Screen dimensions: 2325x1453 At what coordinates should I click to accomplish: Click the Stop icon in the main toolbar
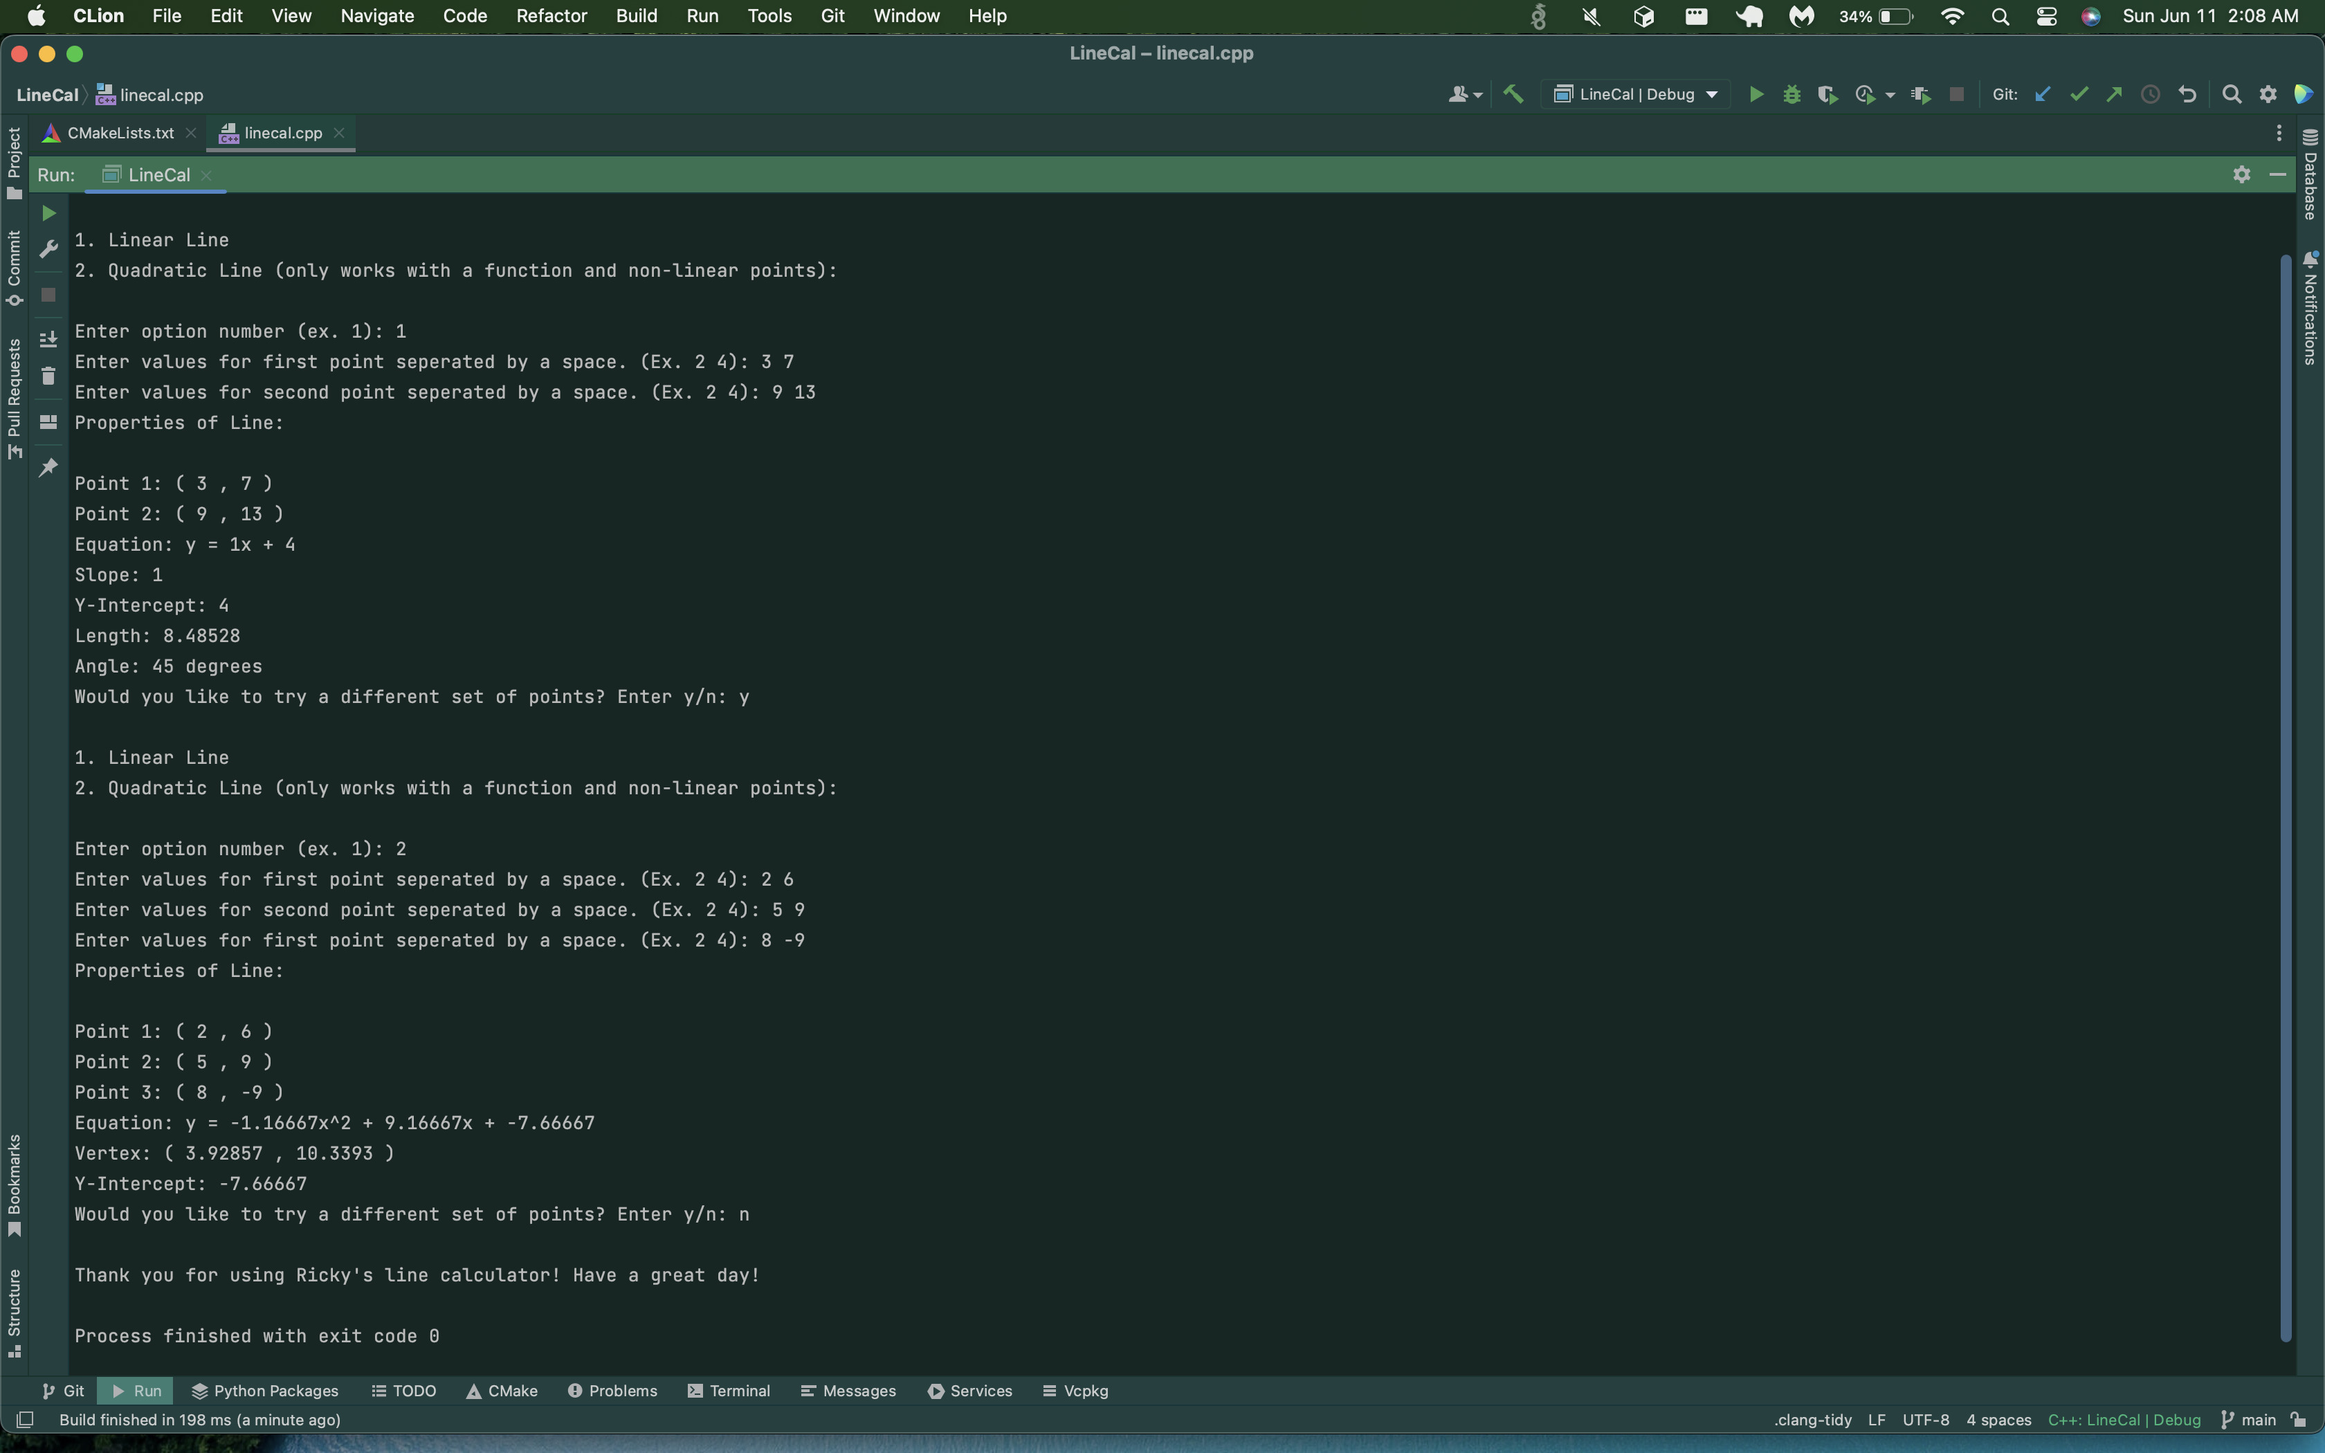point(1956,94)
